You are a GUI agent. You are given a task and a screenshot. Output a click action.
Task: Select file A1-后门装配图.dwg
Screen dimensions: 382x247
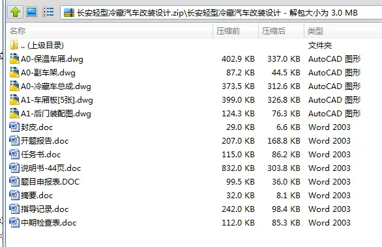click(x=56, y=113)
